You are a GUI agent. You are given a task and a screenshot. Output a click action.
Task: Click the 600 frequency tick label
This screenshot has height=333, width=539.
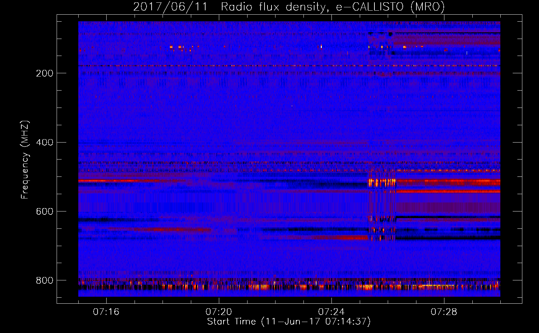[45, 211]
